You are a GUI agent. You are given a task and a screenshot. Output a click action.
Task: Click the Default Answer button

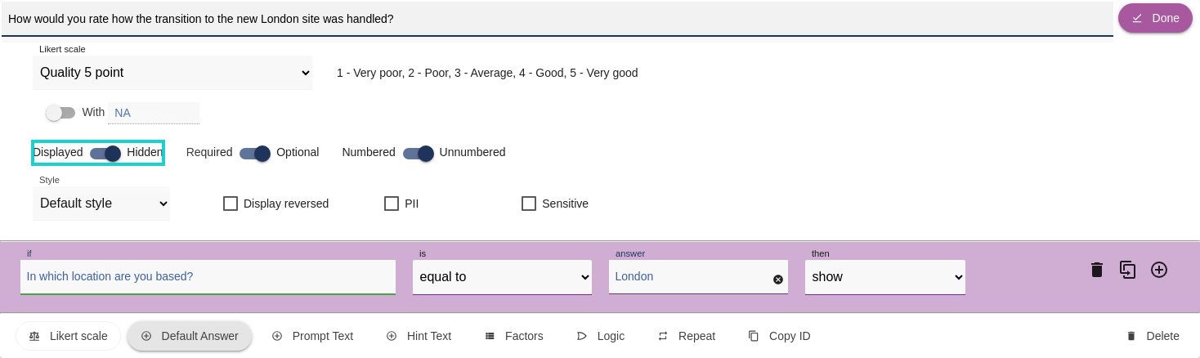point(190,336)
